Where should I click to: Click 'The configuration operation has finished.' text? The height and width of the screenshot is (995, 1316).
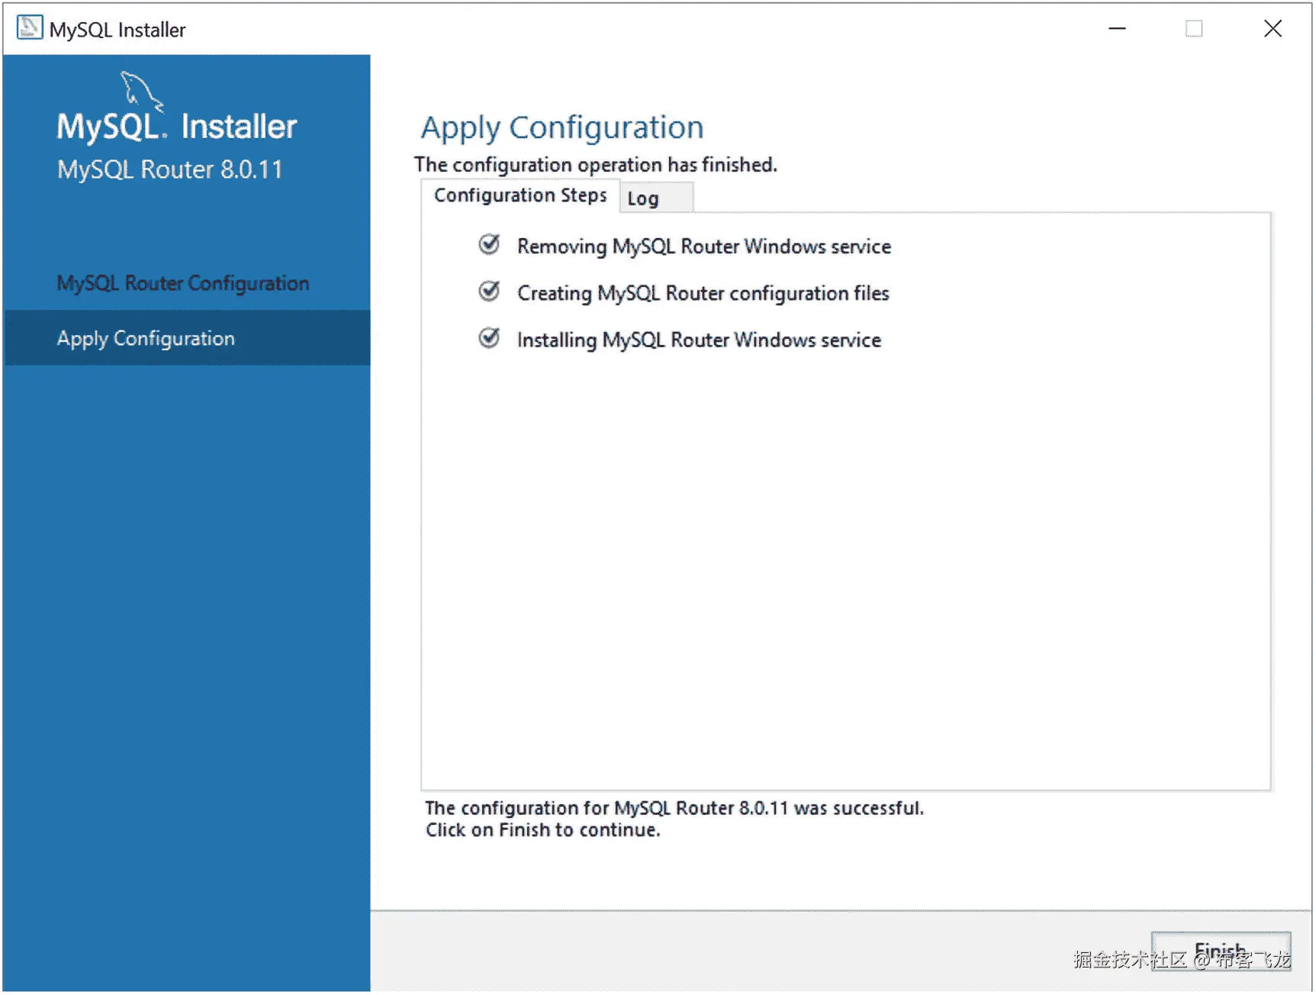(x=596, y=165)
